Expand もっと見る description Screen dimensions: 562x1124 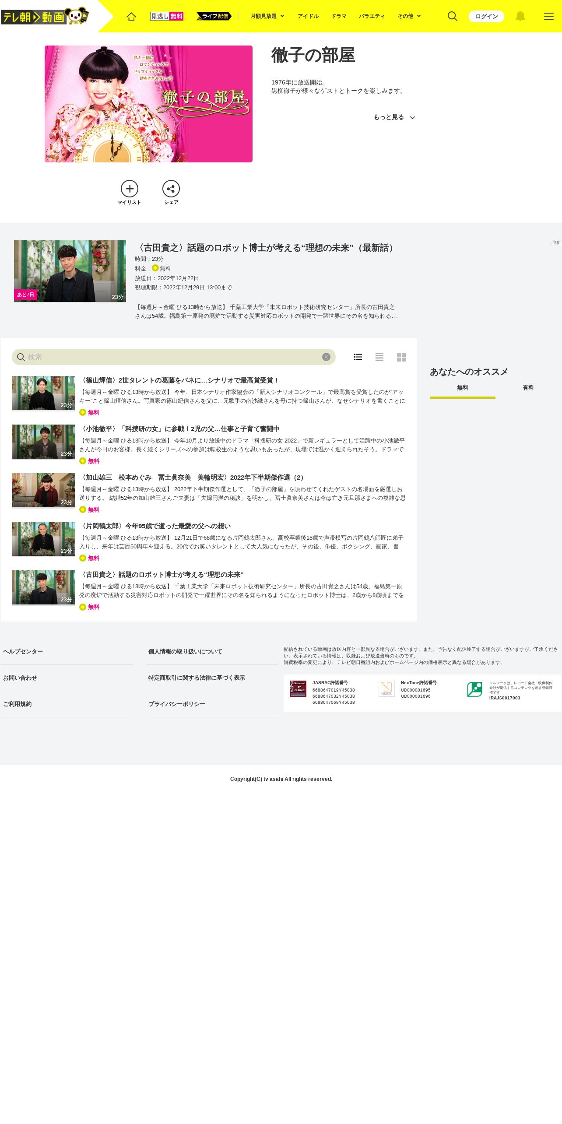pyautogui.click(x=394, y=117)
